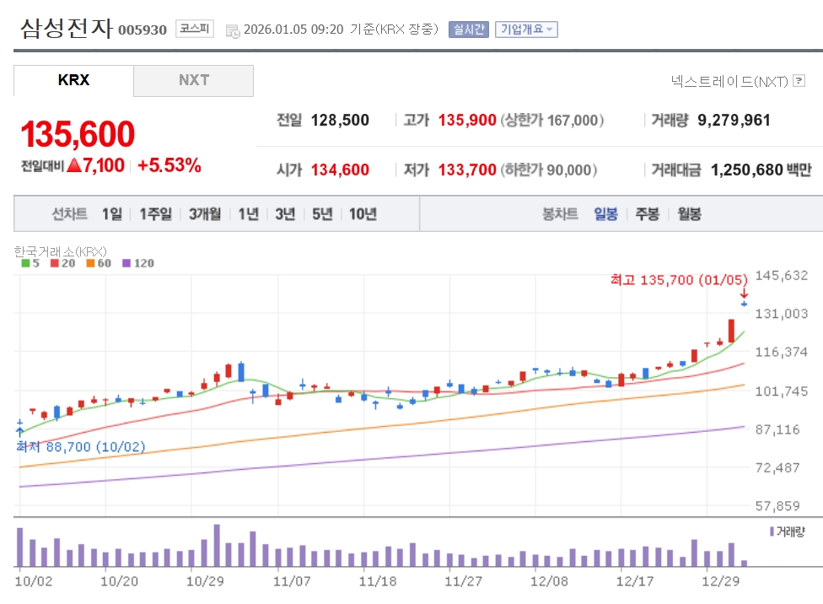Choose the 10년 line chart period
This screenshot has width=823, height=604.
coord(363,214)
